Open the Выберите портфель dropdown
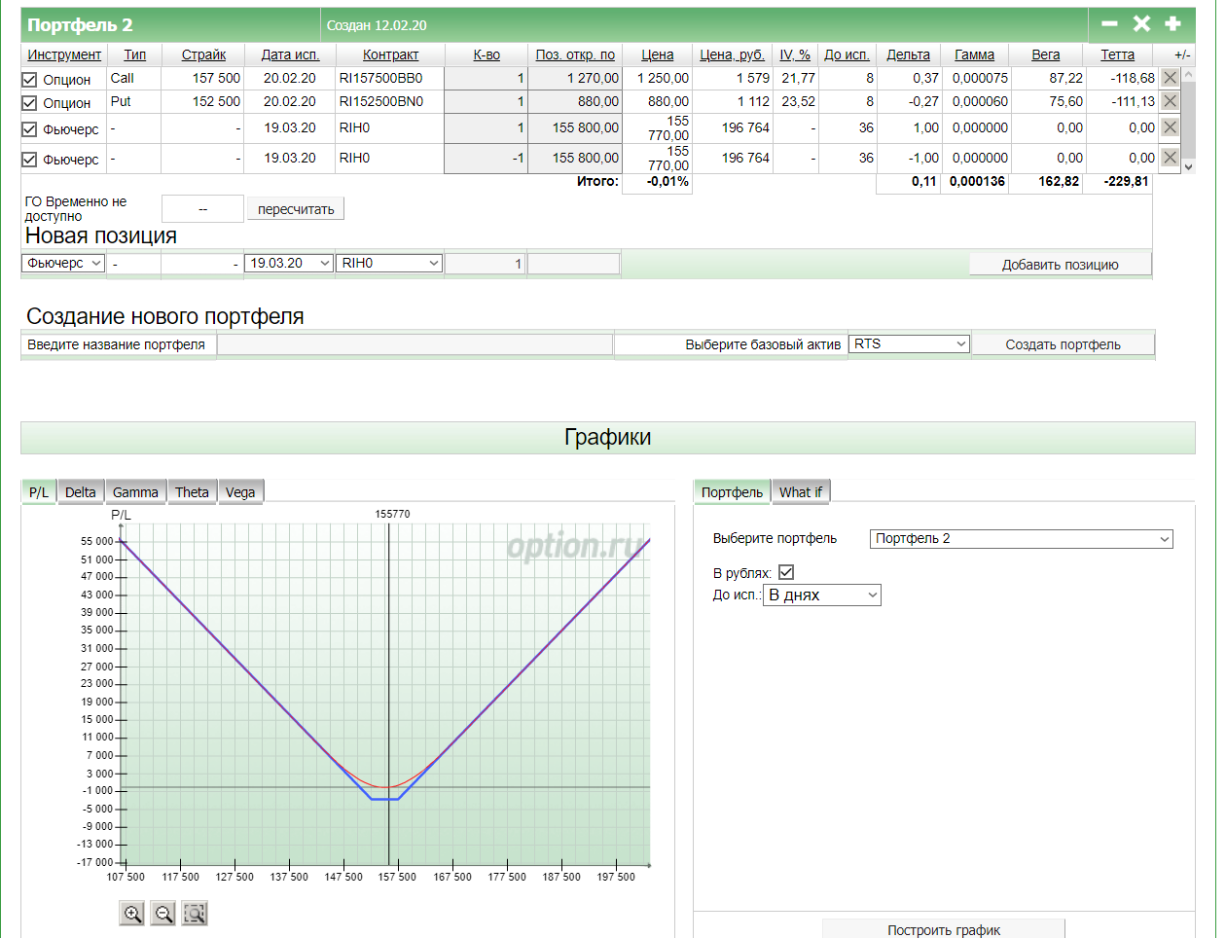This screenshot has width=1226, height=938. 1021,538
